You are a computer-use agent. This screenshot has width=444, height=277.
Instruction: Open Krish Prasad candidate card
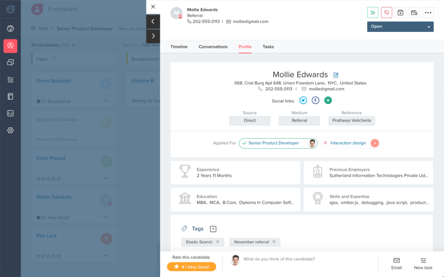(74, 167)
